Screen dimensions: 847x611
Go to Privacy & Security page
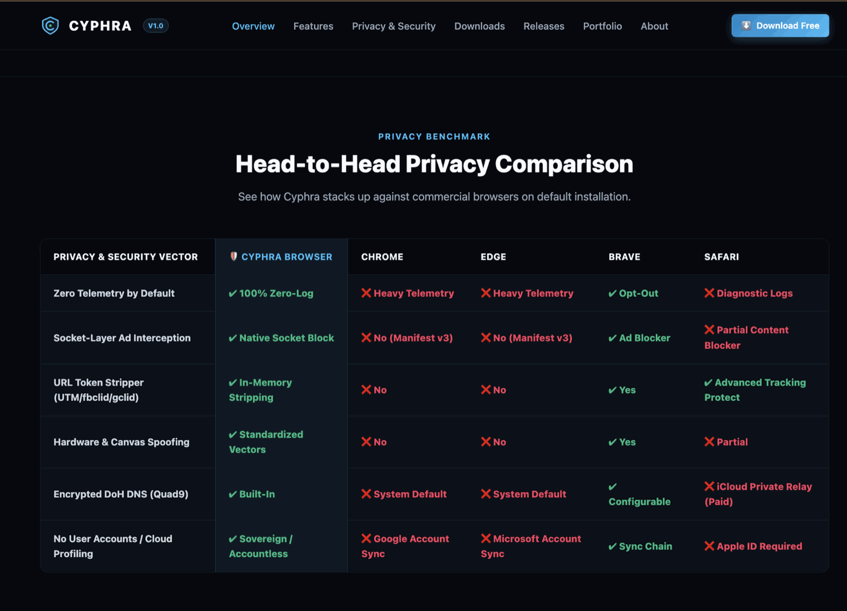394,26
